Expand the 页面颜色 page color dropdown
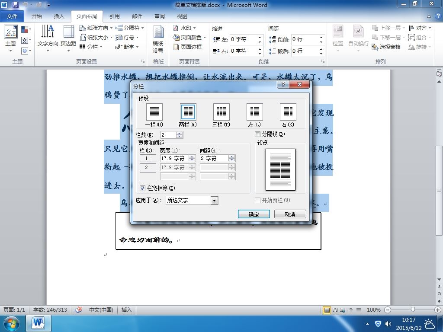The height and width of the screenshot is (332, 443). [x=205, y=37]
